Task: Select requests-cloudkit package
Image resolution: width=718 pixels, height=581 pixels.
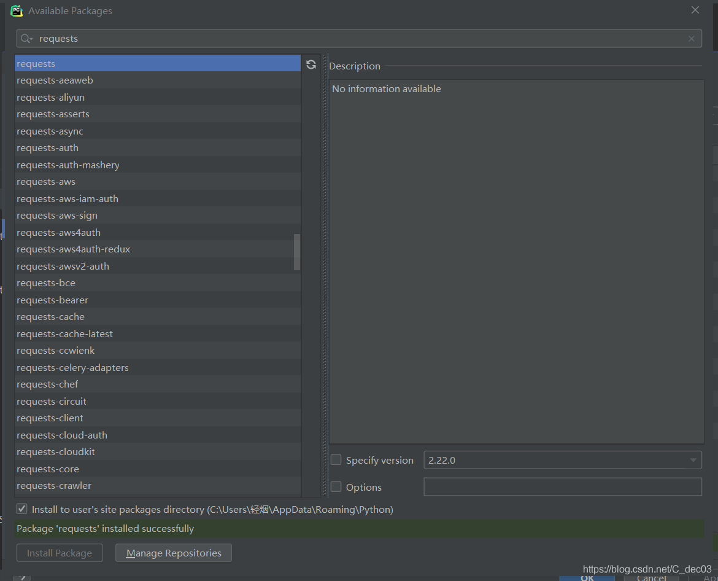Action: coord(158,452)
